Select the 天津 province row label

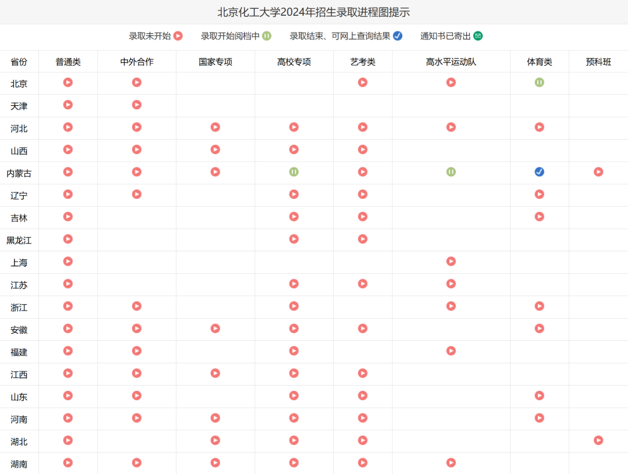pyautogui.click(x=19, y=106)
